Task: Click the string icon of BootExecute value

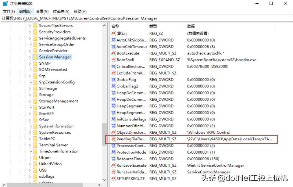Action: point(113,53)
